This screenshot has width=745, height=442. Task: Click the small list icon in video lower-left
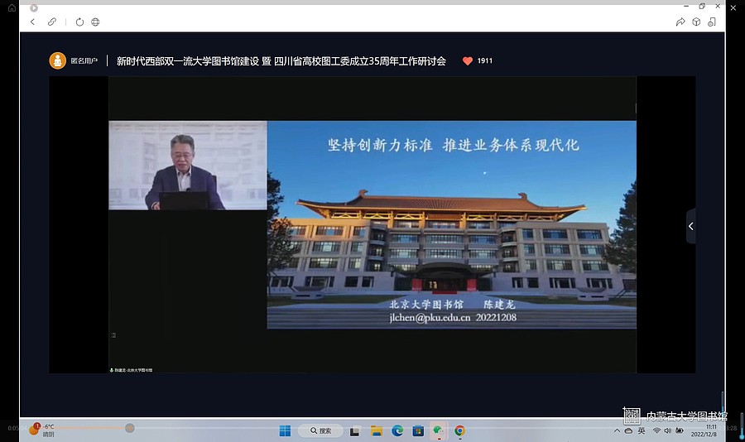113,335
